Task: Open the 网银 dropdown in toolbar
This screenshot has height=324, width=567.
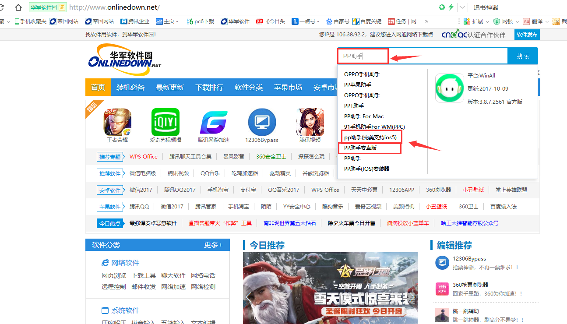Action: pos(506,21)
